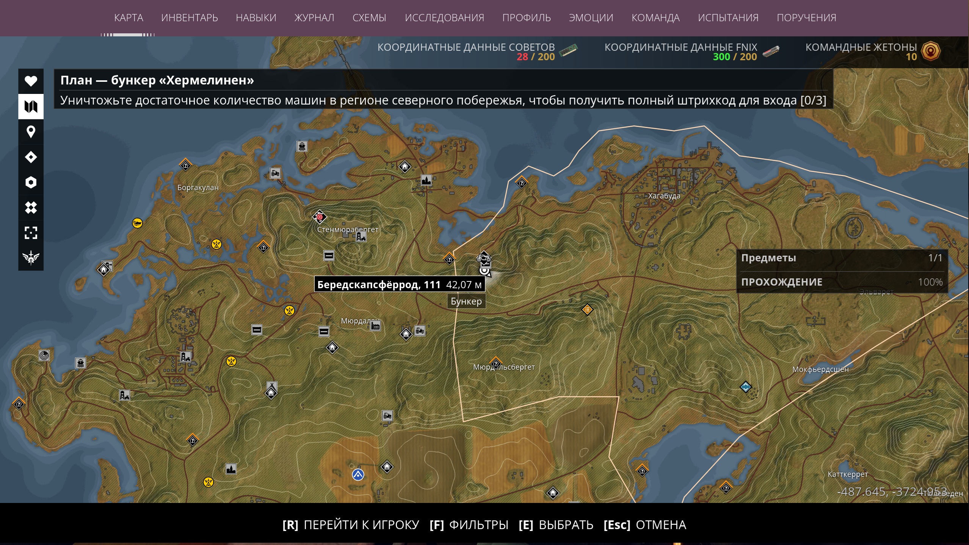Image resolution: width=969 pixels, height=545 pixels.
Task: Click the blue tent safehouse marker
Action: (358, 474)
